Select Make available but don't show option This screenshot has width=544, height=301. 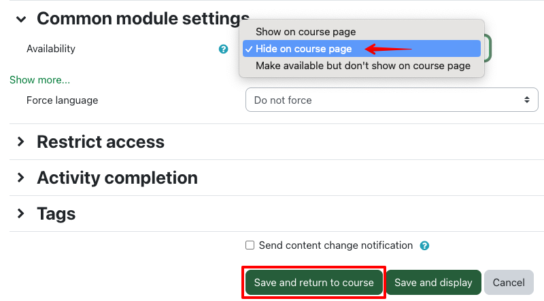(362, 66)
